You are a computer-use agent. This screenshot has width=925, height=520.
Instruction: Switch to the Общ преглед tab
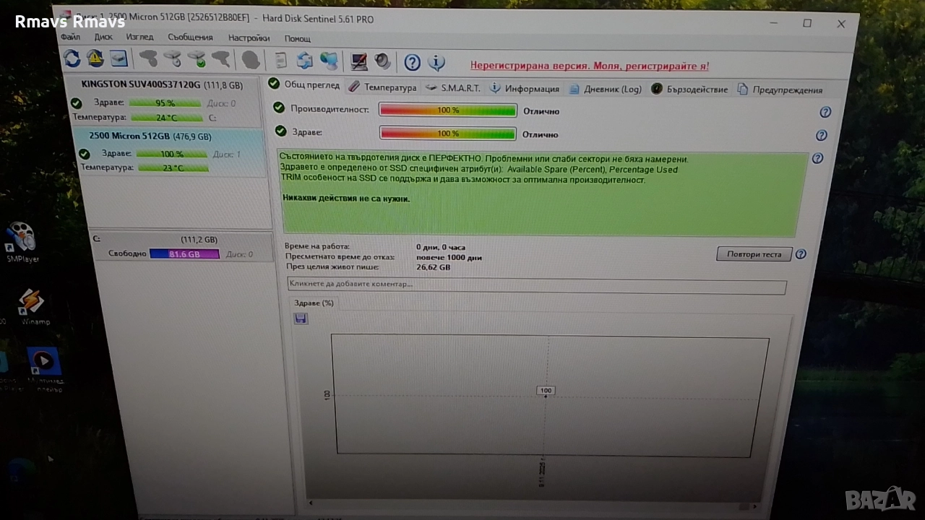(x=304, y=85)
